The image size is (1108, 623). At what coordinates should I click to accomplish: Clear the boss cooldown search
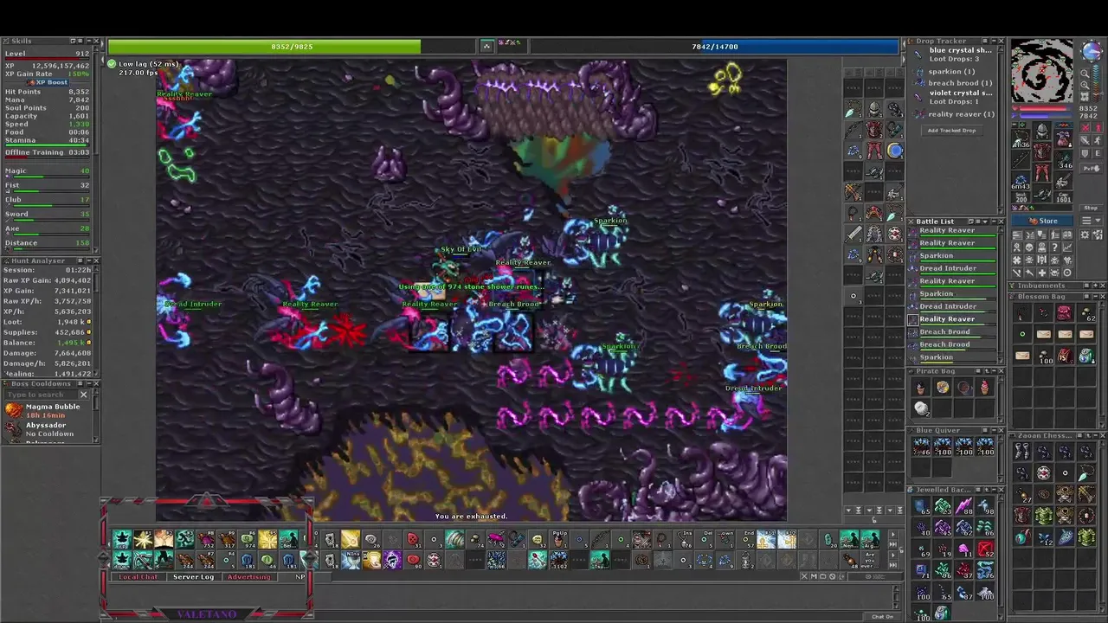(x=83, y=395)
